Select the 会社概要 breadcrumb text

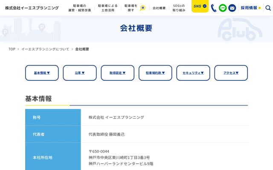tap(82, 49)
